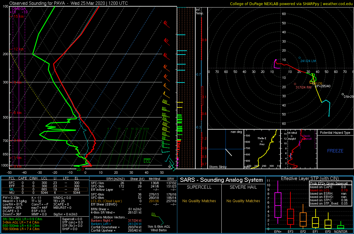Screen dimensions: 354x234
Task: Click the 317/24 RM hodograph label
Action: 303,87
